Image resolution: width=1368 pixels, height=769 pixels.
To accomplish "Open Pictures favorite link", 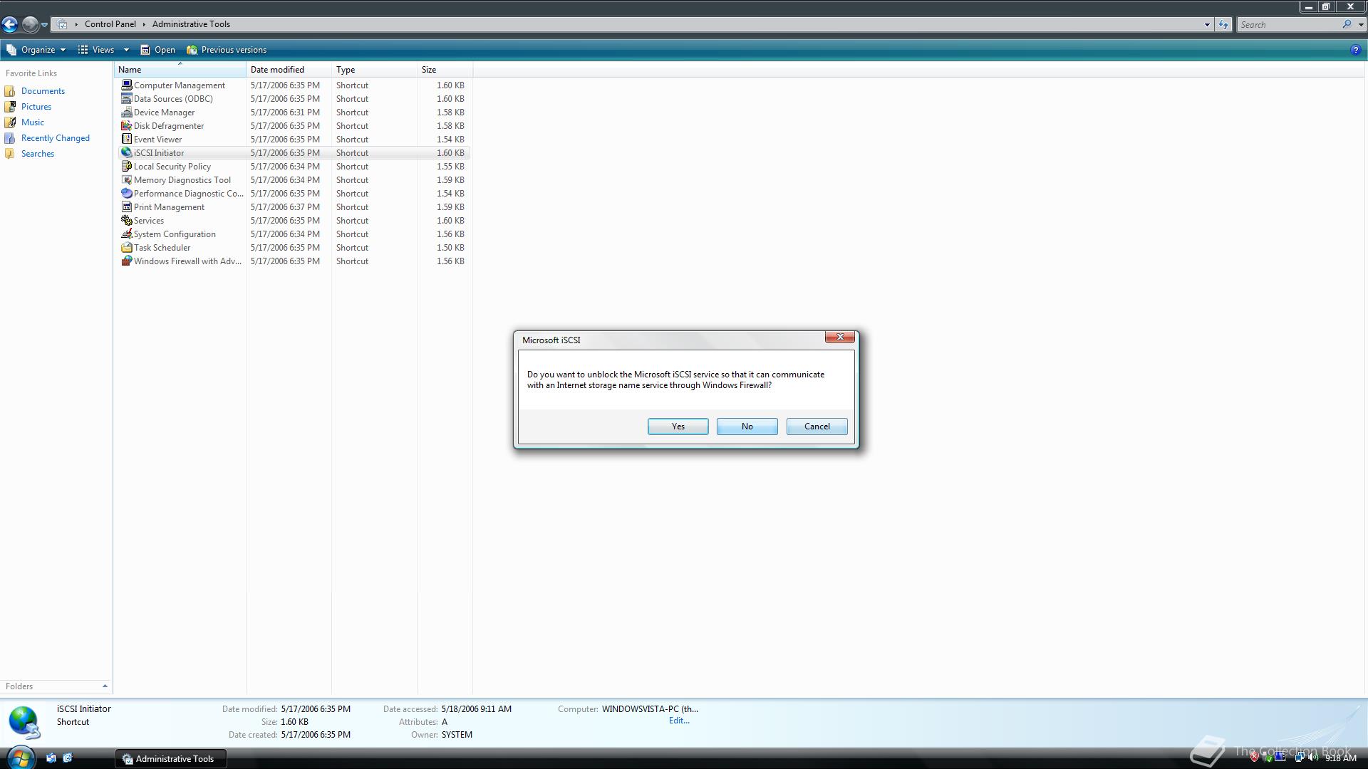I will coord(36,107).
